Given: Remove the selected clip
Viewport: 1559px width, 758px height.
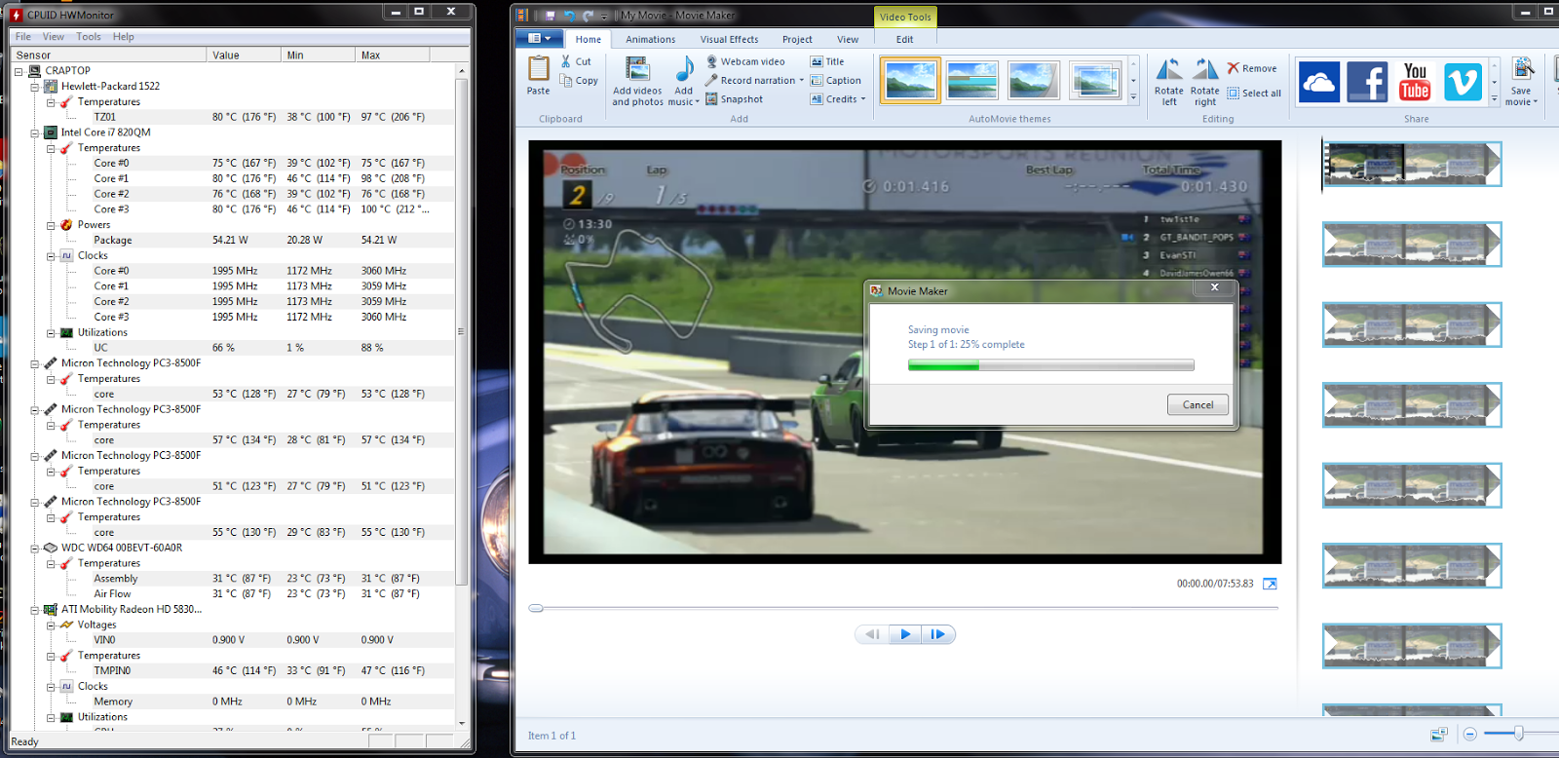Looking at the screenshot, I should (1252, 68).
